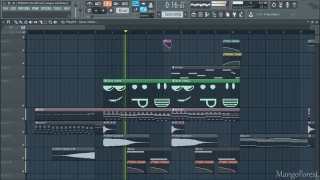This screenshot has height=180, width=320.
Task: Open the TOOLS menu
Action: (57, 8)
